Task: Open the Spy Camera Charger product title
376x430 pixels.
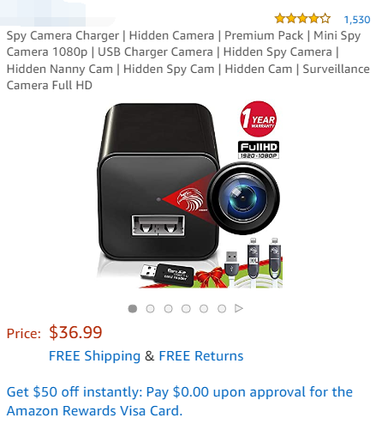Action: click(188, 60)
